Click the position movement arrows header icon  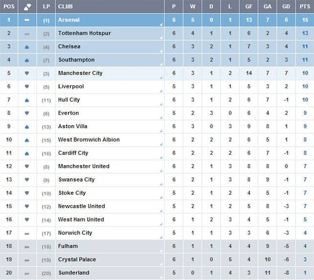click(27, 7)
